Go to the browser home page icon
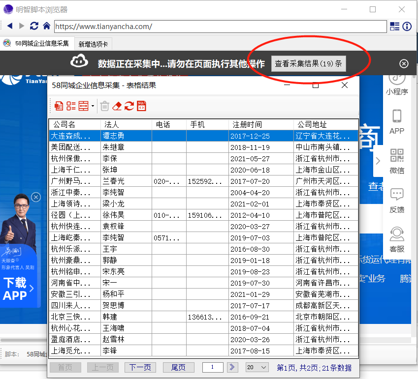 47,26
